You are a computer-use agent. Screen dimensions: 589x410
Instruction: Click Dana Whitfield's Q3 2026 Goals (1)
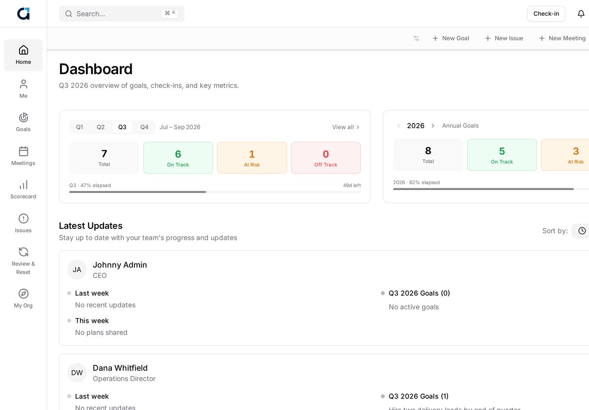(x=419, y=396)
